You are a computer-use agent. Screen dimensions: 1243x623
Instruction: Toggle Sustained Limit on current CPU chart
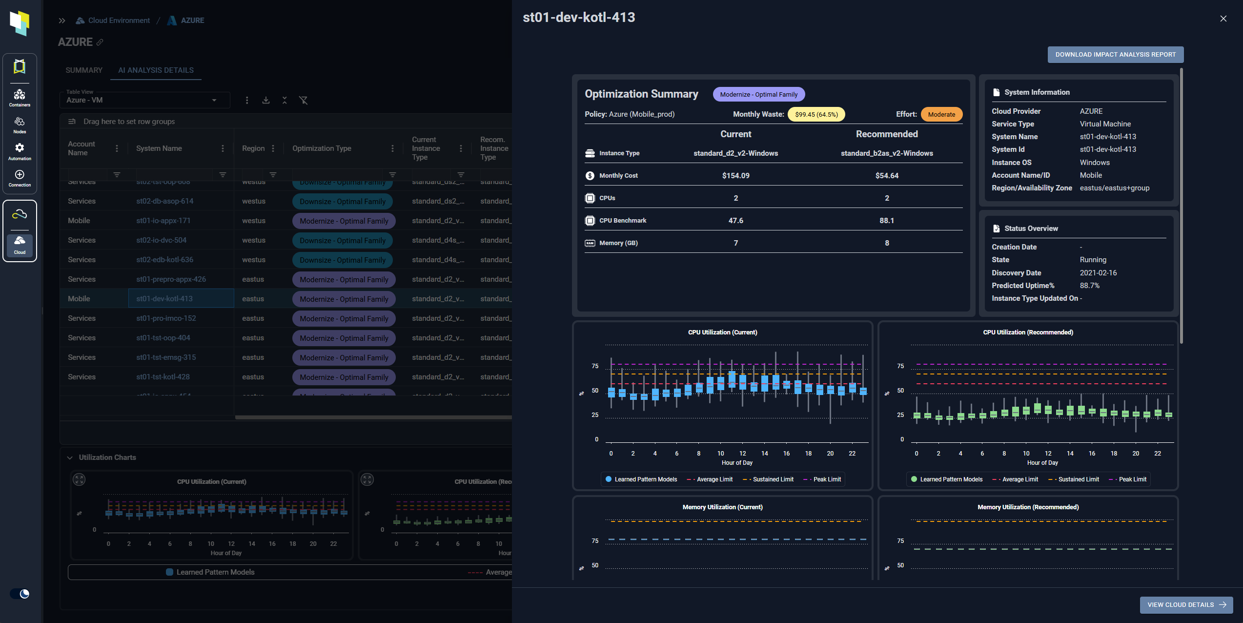tap(768, 479)
